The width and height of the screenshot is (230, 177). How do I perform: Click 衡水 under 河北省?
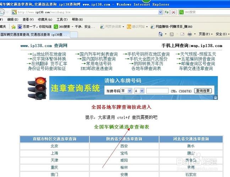(x=191, y=146)
